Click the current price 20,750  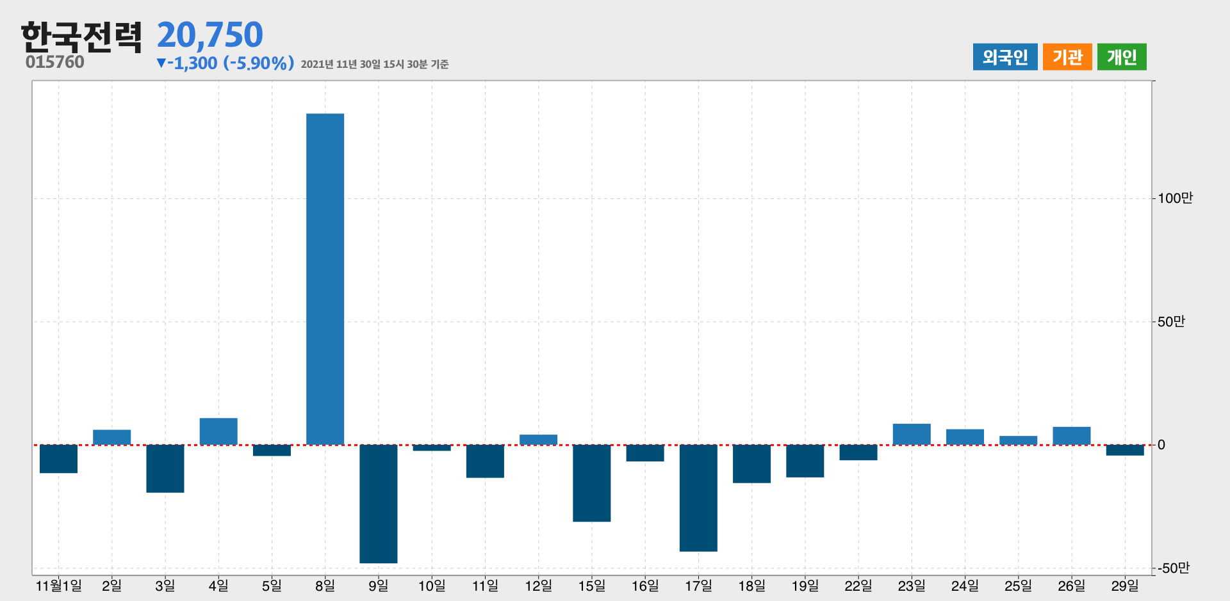(x=210, y=35)
